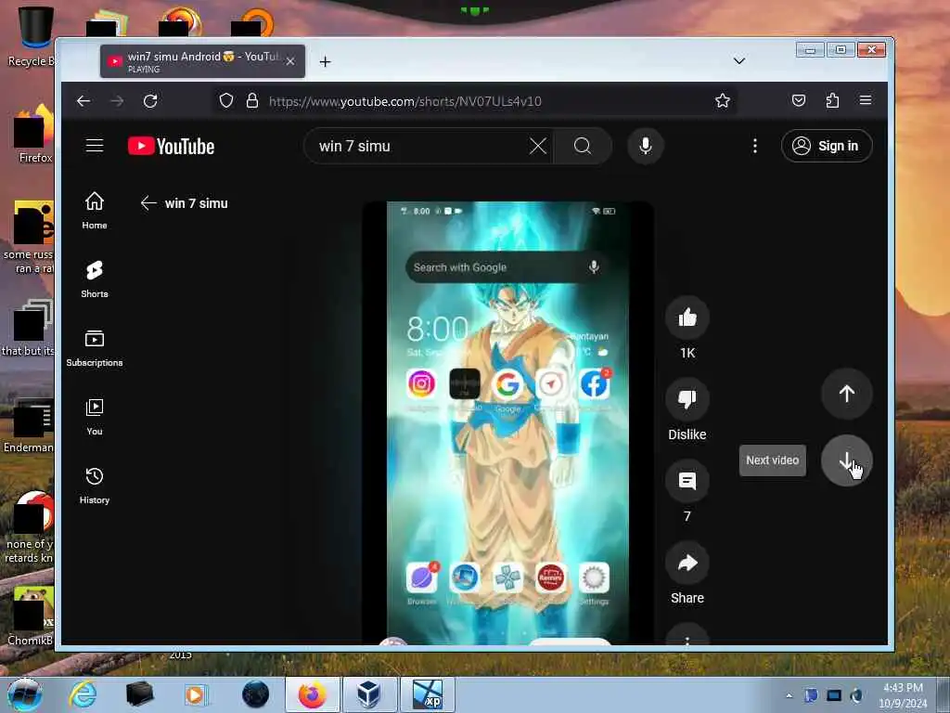This screenshot has height=713, width=950.
Task: Bookmark this page with star icon
Action: point(722,100)
